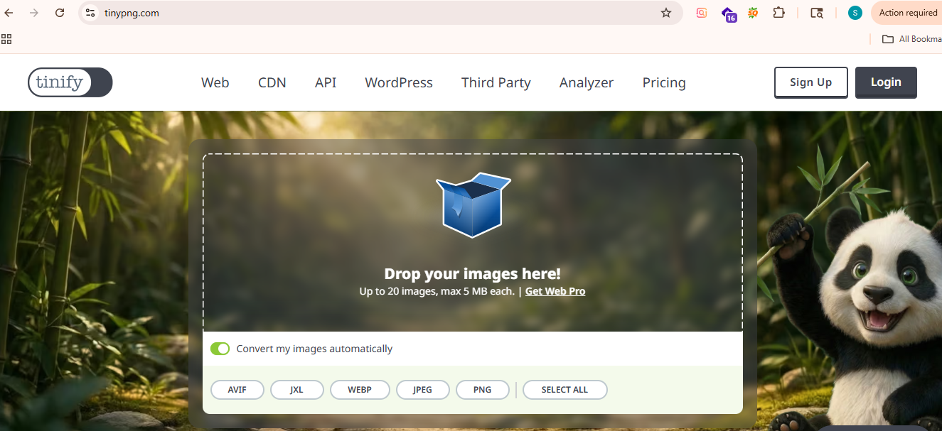Open the profile avatar S
942x431 pixels.
click(x=855, y=13)
